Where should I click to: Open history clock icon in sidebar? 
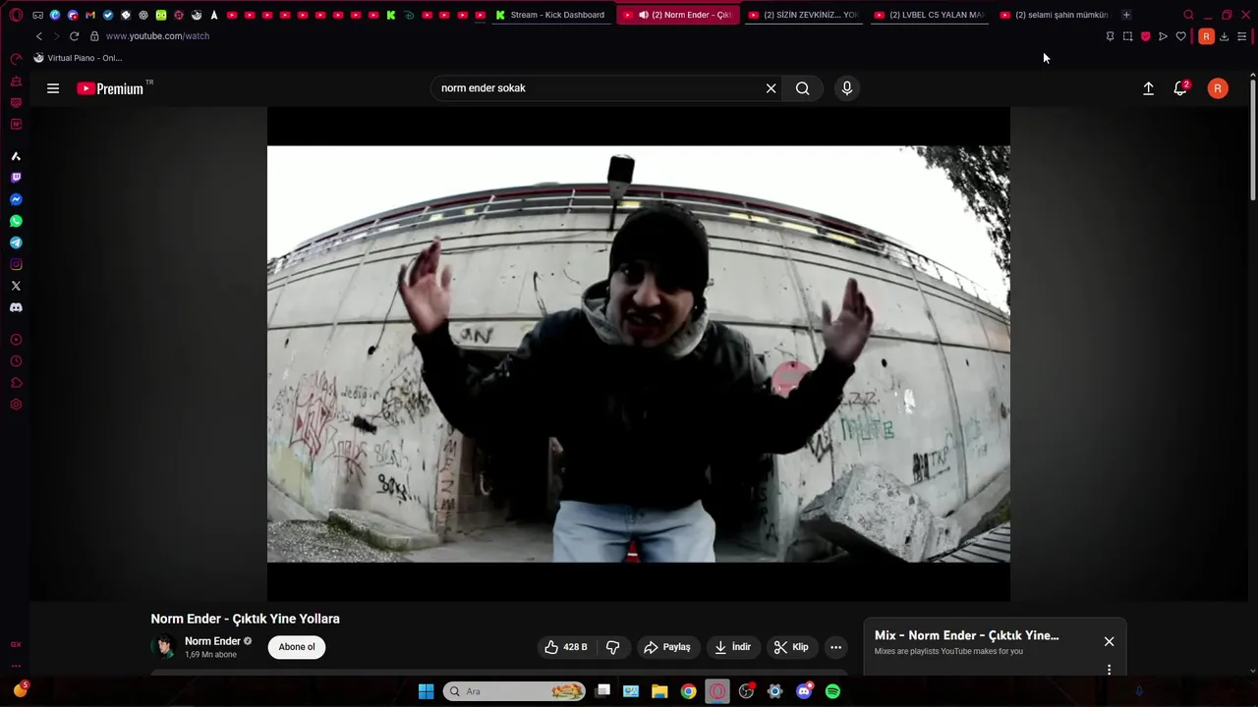click(16, 361)
